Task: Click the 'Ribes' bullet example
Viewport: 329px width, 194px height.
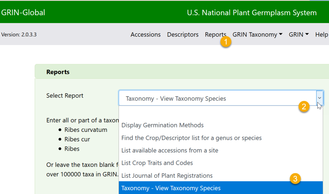Action: pyautogui.click(x=72, y=149)
